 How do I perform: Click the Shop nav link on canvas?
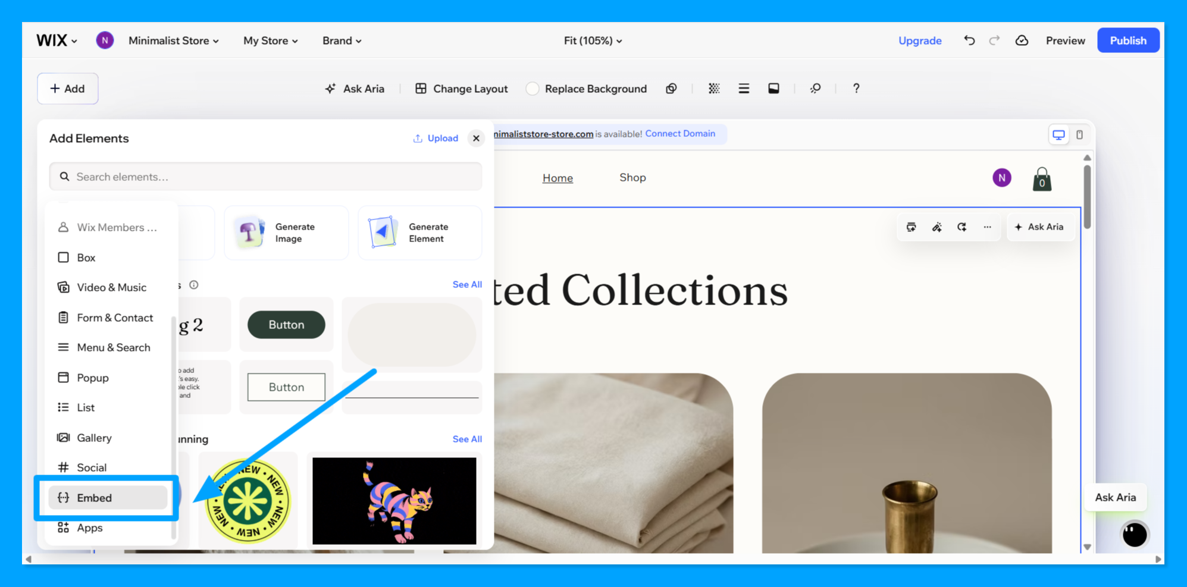click(632, 177)
